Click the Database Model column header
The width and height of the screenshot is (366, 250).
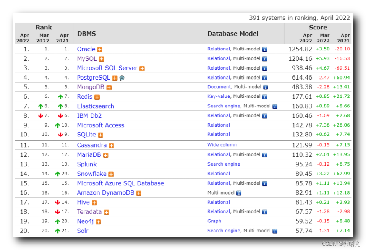233,34
